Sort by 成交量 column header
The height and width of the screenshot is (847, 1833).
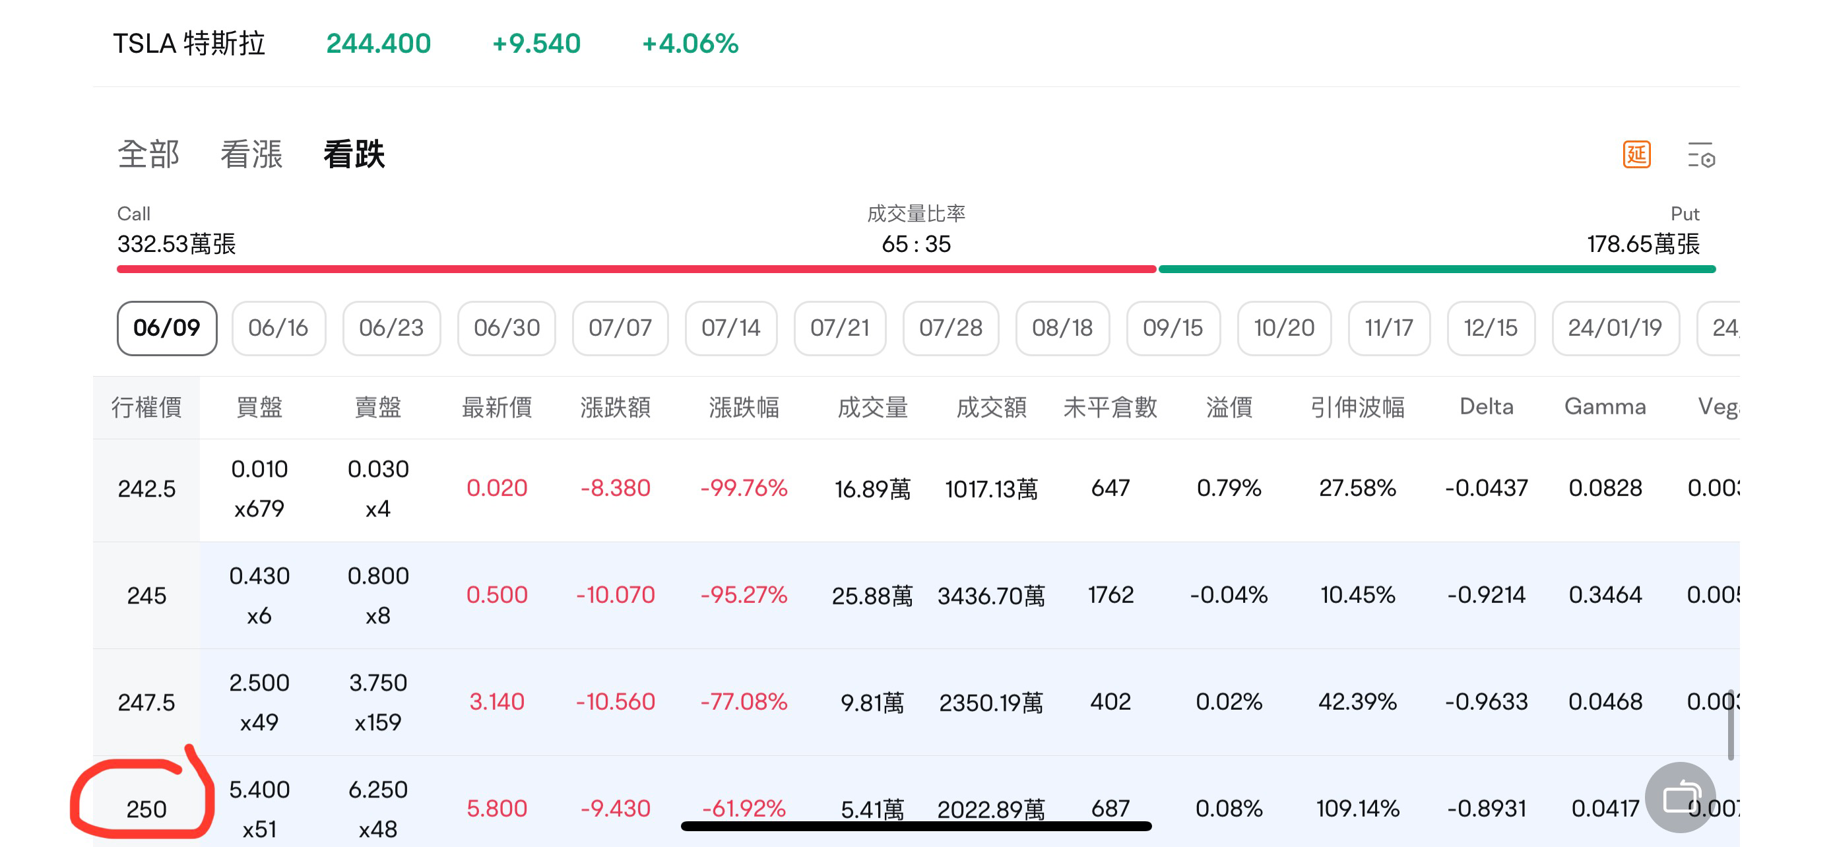[x=872, y=408]
